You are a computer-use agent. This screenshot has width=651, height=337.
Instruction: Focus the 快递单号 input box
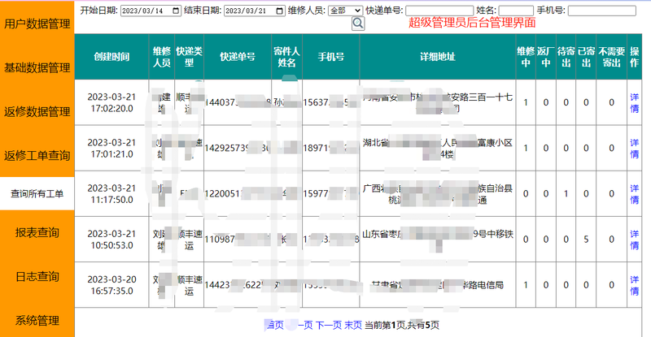click(x=439, y=11)
